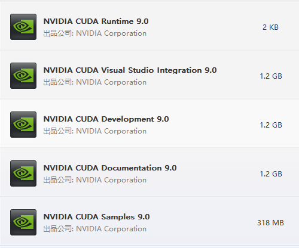
Task: Click publisher text under CUDA Samples 9.0
Action: point(95,229)
